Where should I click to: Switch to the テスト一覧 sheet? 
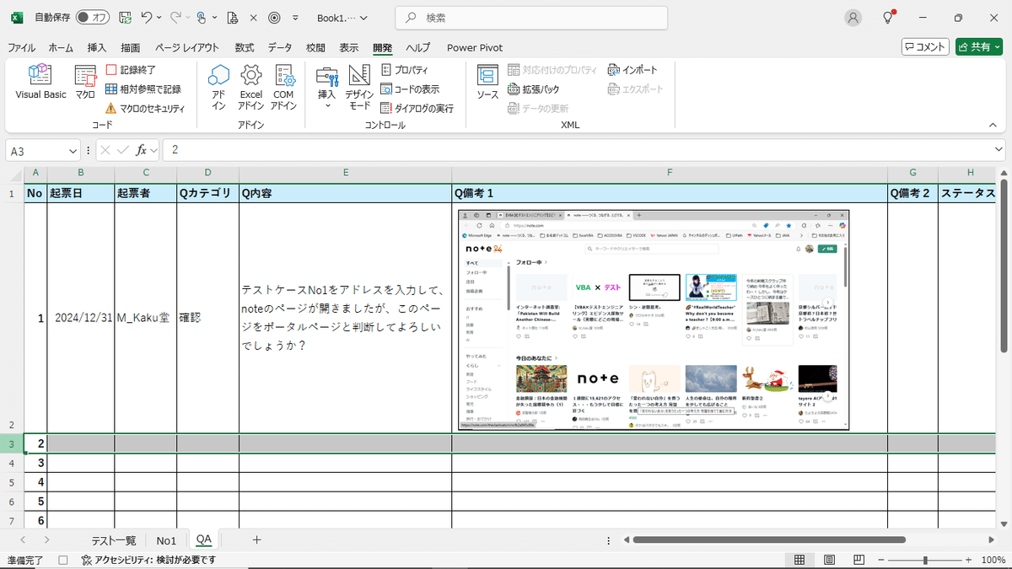tap(114, 539)
